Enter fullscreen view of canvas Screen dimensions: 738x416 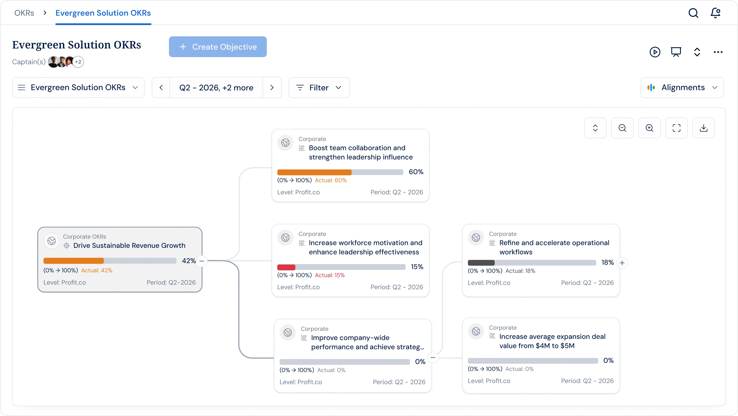(x=676, y=128)
